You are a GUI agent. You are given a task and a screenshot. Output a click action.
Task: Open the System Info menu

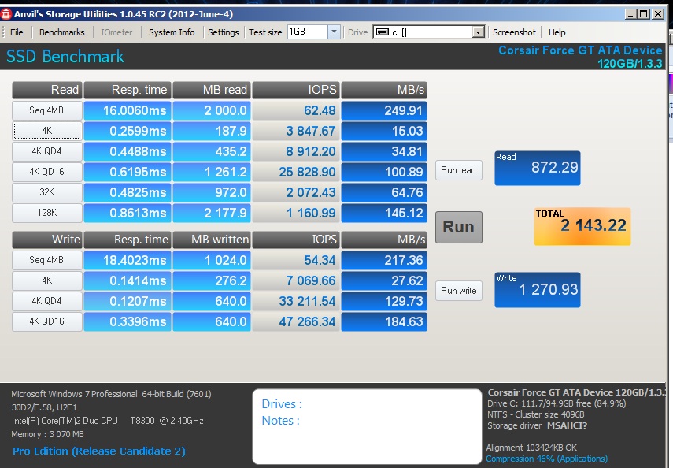click(172, 32)
